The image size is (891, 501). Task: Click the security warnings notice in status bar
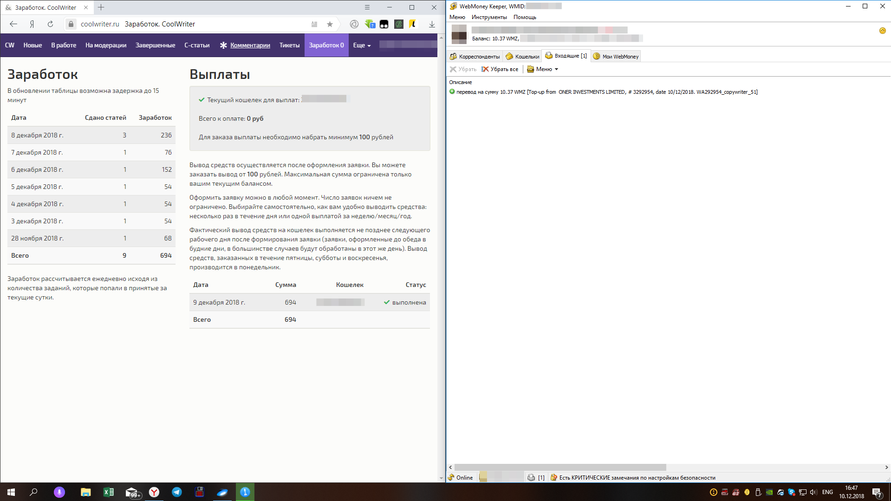(637, 478)
